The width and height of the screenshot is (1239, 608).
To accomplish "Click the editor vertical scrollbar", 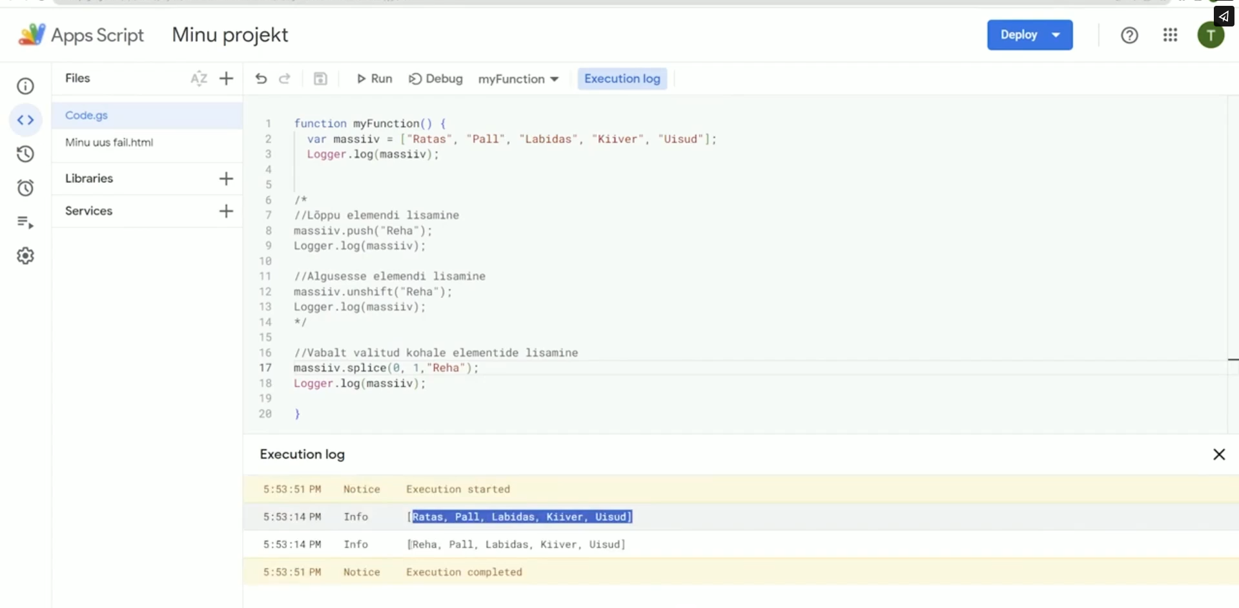I will click(1233, 265).
